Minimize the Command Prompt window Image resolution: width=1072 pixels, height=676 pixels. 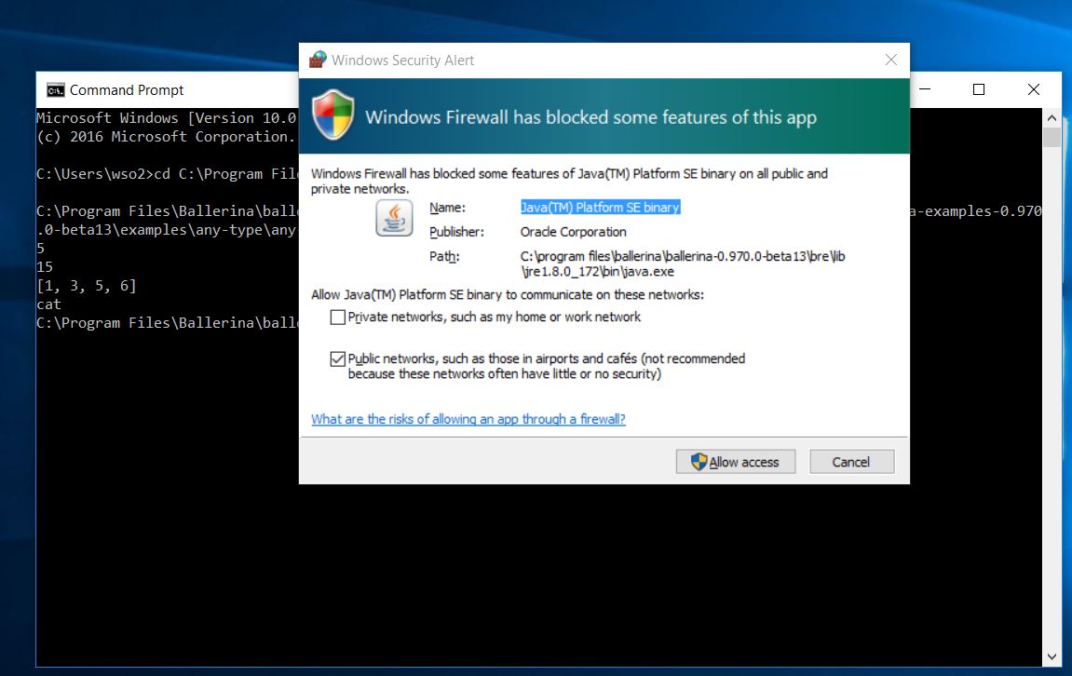924,89
